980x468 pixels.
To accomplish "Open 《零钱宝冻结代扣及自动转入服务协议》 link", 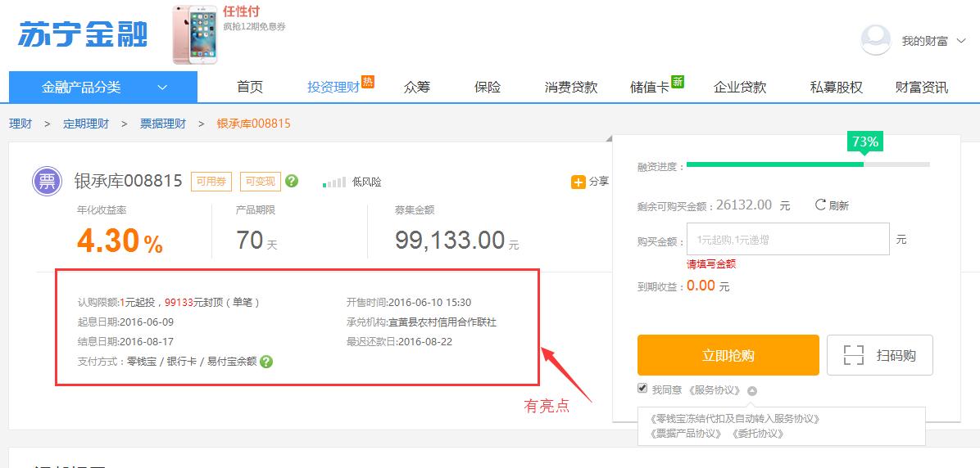I will (734, 419).
